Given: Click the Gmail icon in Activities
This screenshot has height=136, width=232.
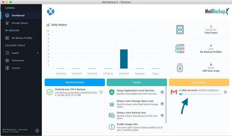Looking at the screenshot, I should pos(174,92).
